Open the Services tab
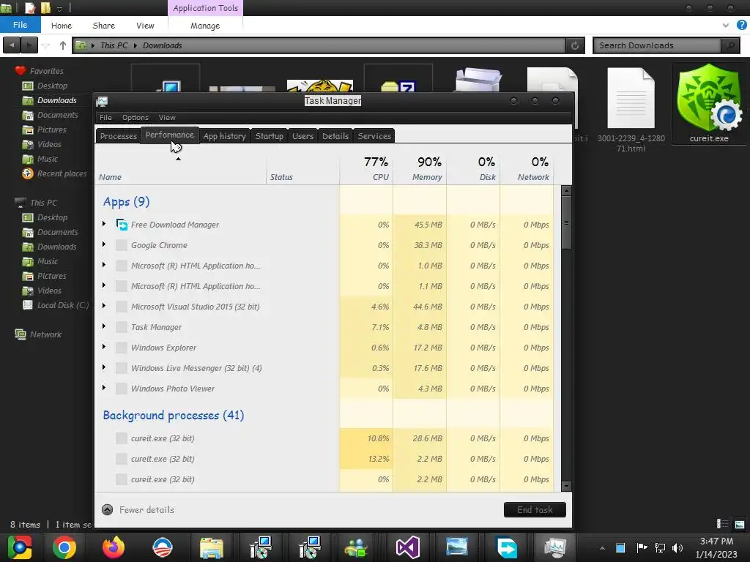 [x=374, y=136]
